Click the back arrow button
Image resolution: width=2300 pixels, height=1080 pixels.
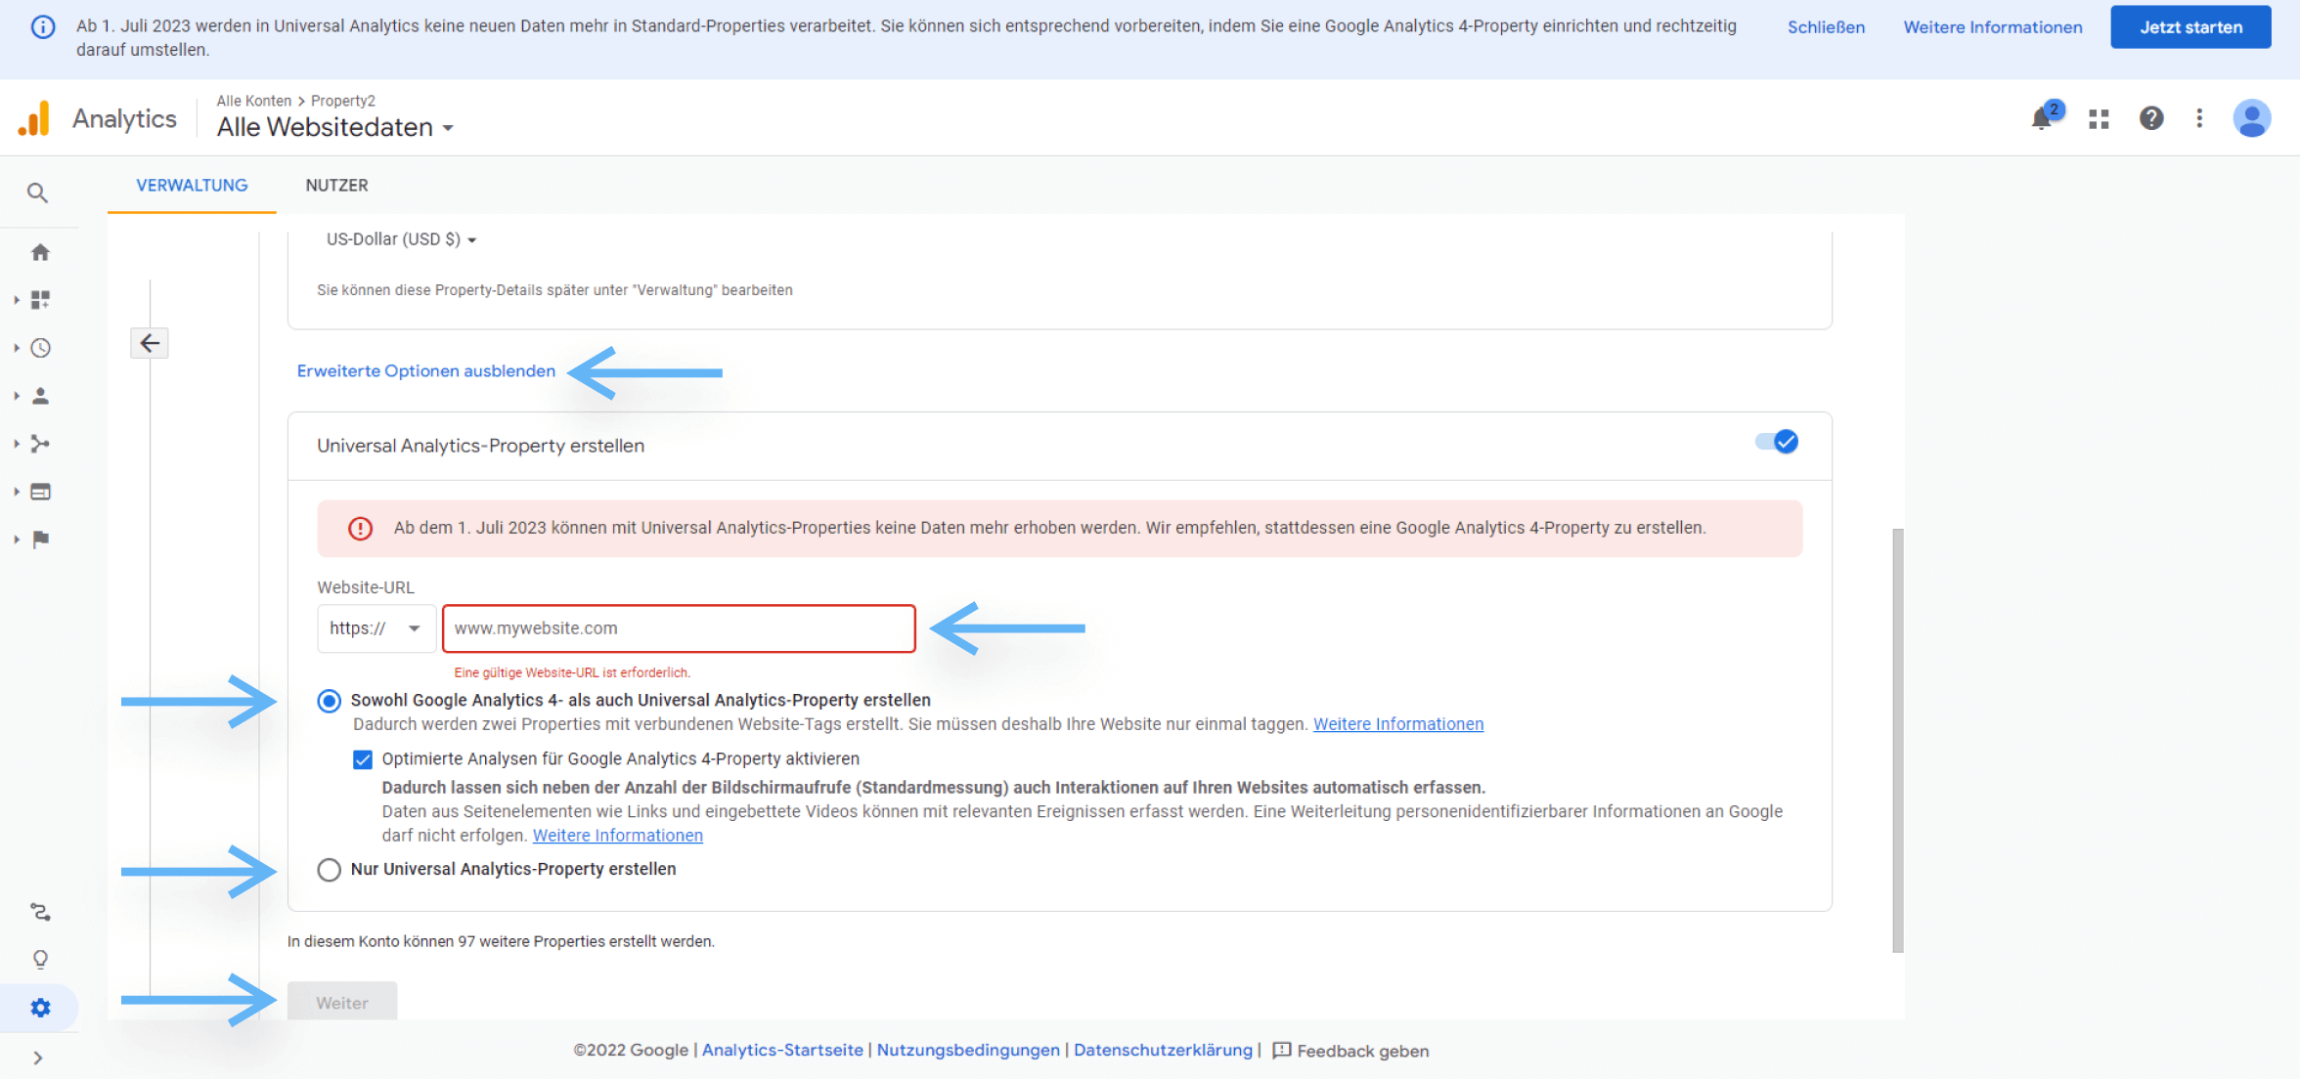[x=150, y=343]
